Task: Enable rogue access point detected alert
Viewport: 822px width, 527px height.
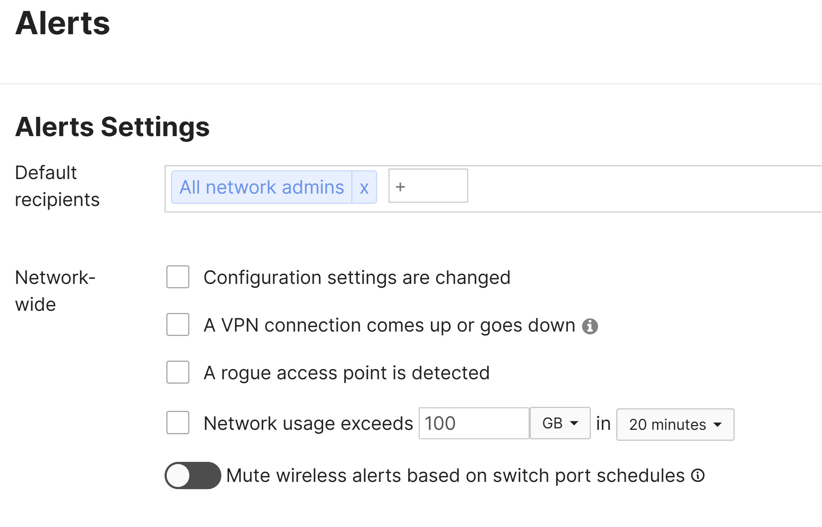Action: 178,372
